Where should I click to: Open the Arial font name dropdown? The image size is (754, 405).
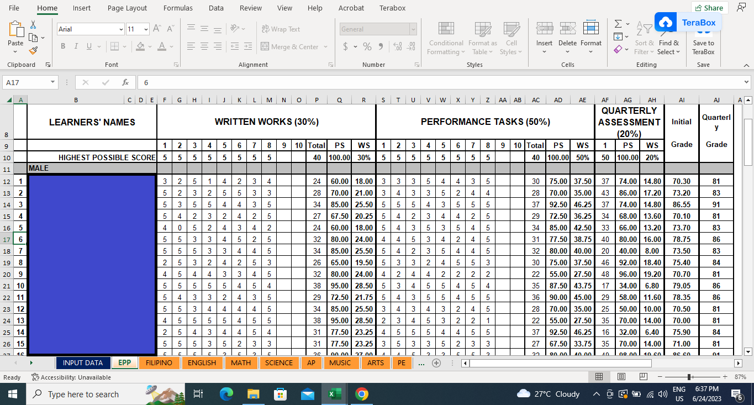[x=121, y=29]
